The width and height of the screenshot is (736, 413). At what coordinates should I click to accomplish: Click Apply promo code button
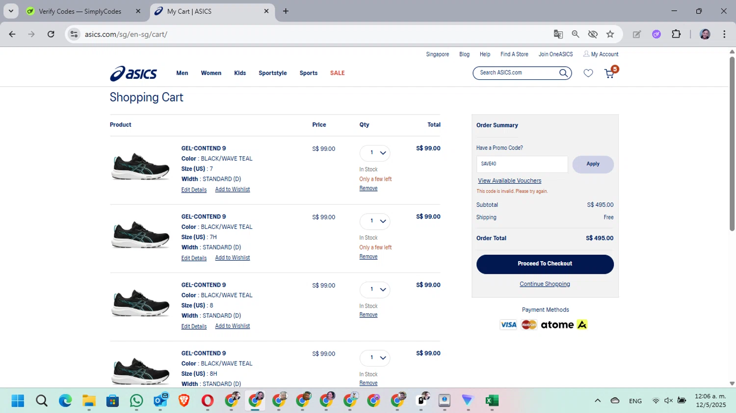(593, 164)
